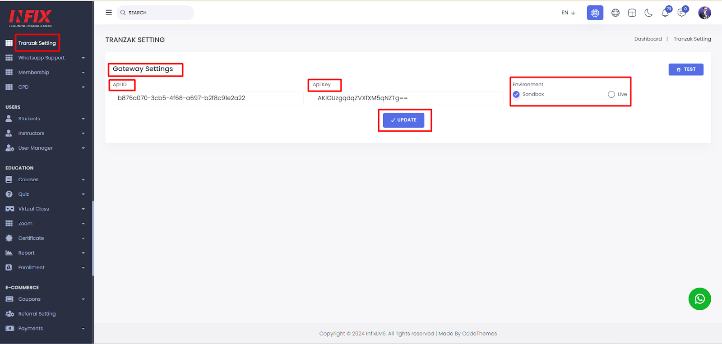
Task: Click the Api ID input field
Action: [x=208, y=98]
